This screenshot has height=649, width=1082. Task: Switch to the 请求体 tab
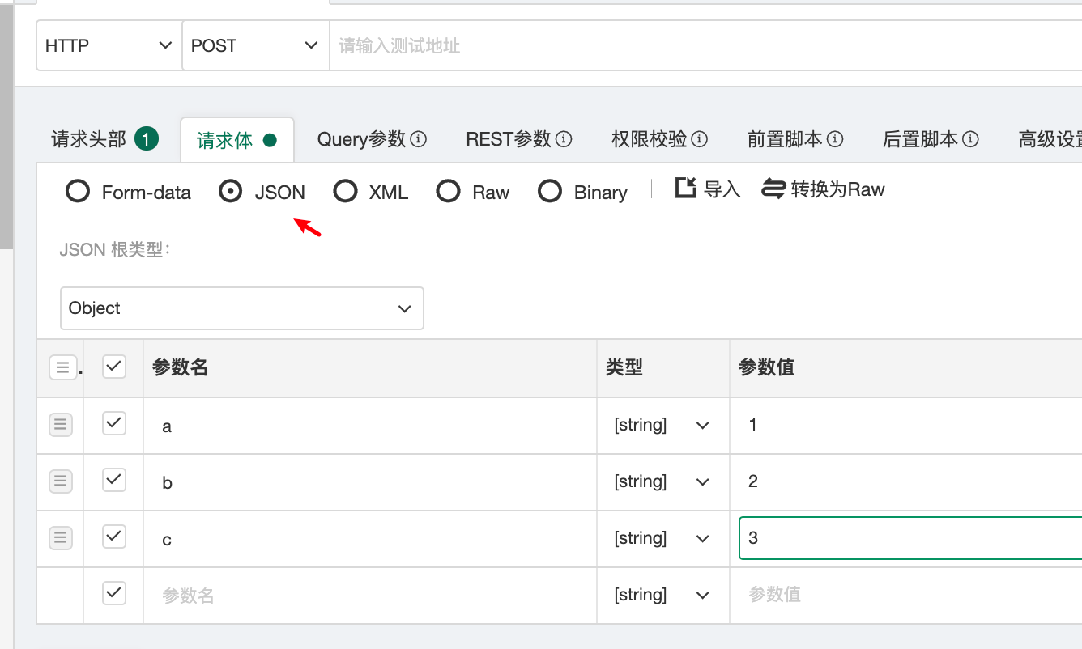click(236, 140)
